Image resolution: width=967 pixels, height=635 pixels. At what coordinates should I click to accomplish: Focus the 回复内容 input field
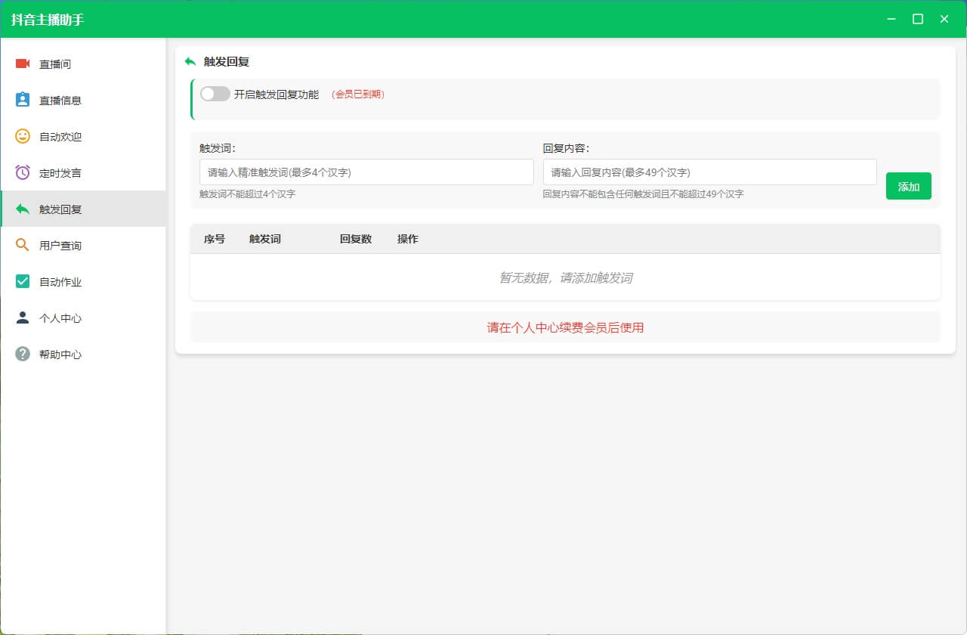(x=709, y=172)
